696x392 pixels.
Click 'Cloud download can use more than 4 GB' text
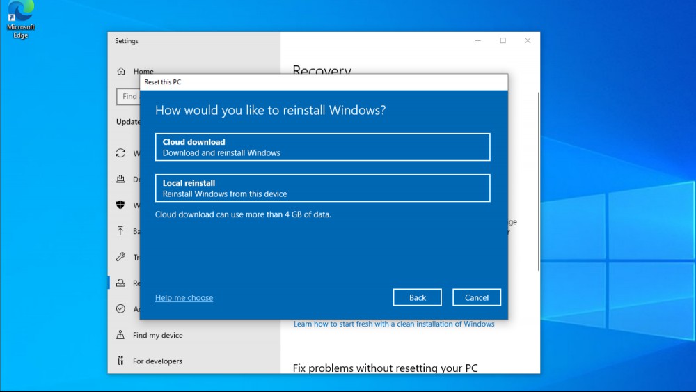243,214
